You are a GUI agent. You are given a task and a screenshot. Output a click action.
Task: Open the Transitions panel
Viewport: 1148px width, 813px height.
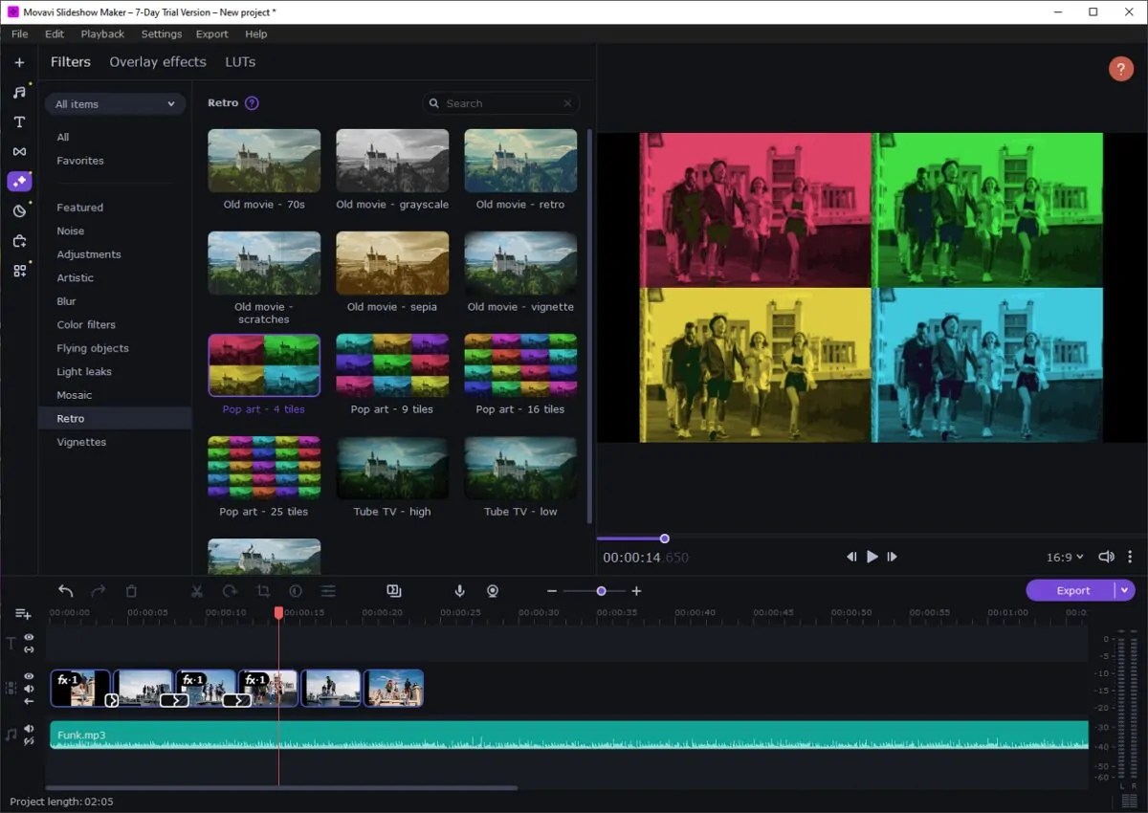[19, 151]
